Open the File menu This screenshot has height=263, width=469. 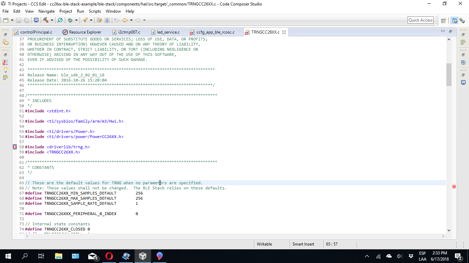5,11
